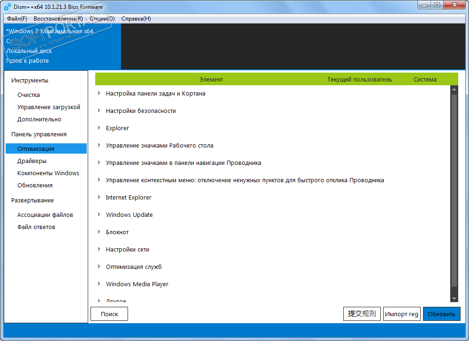Click the scrollbar down arrow
The height and width of the screenshot is (341, 469).
click(x=454, y=298)
